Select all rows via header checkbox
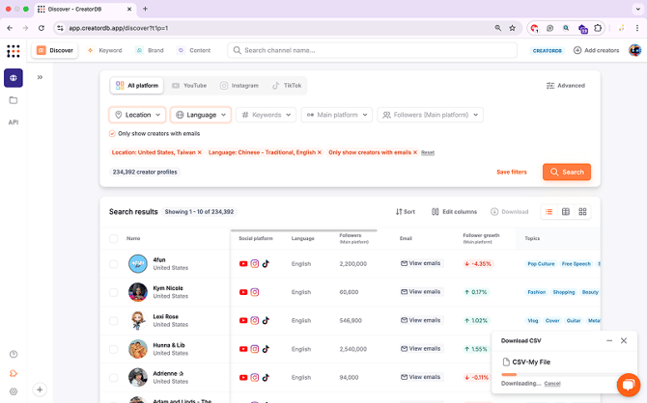 113,238
